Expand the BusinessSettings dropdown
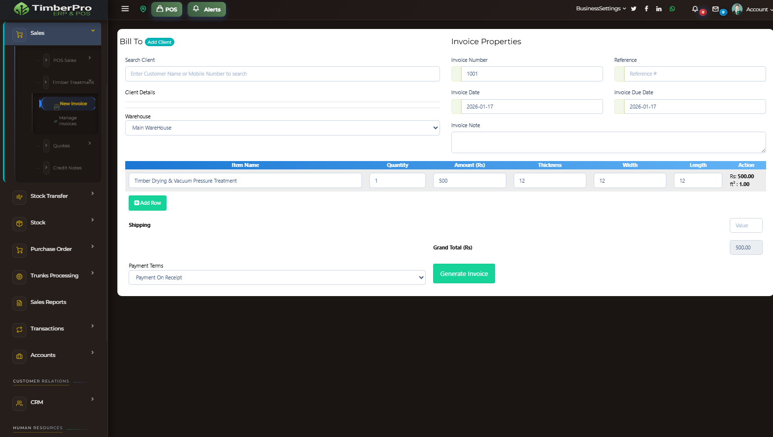773x437 pixels. pos(601,8)
